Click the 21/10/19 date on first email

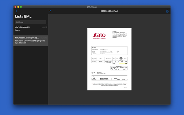coord(44,27)
